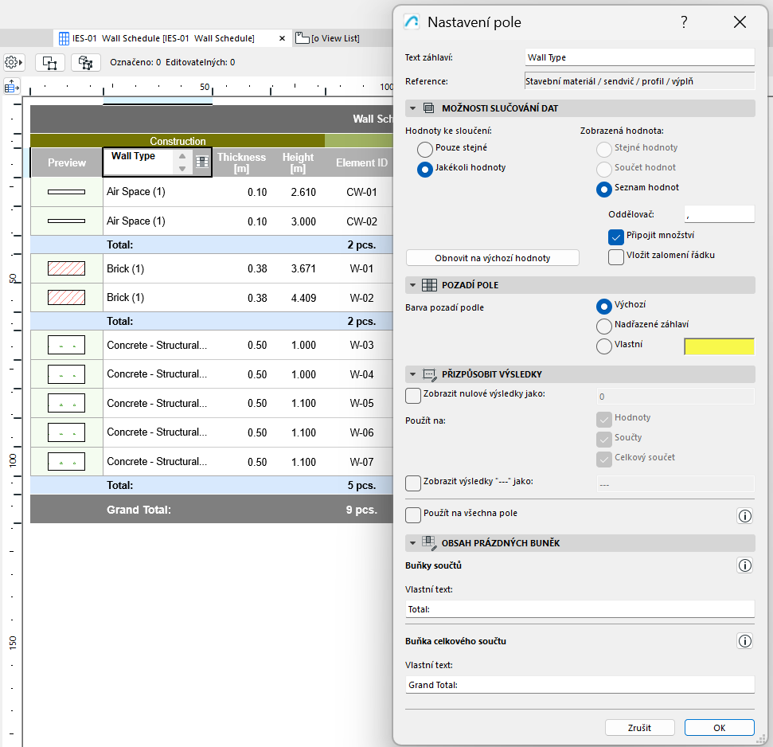Uncheck Připojit množství
The width and height of the screenshot is (773, 747).
[x=616, y=237]
